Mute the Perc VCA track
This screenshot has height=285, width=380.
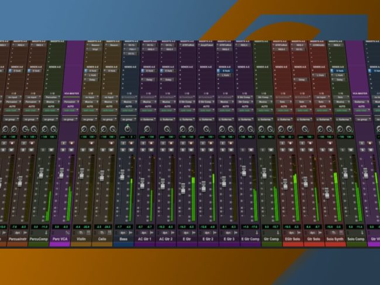(x=71, y=150)
